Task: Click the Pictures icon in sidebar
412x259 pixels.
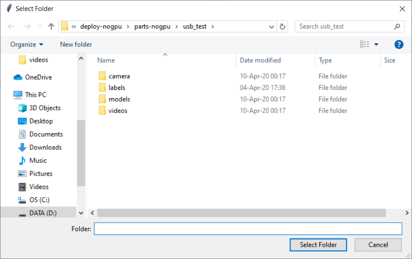Action: point(22,174)
